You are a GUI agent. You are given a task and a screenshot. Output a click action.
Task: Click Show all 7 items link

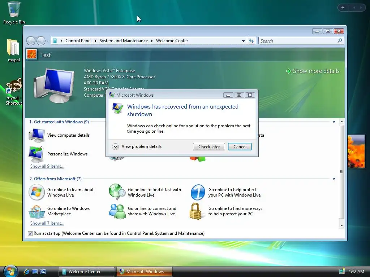point(47,223)
